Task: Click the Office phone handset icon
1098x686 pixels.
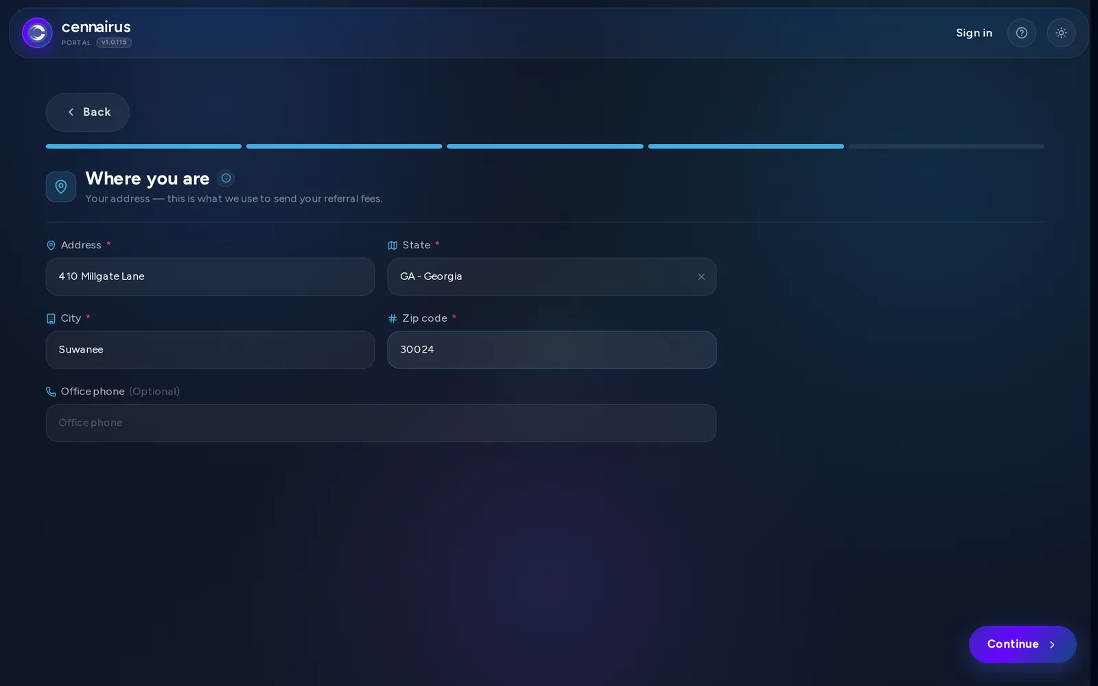Action: click(x=51, y=392)
